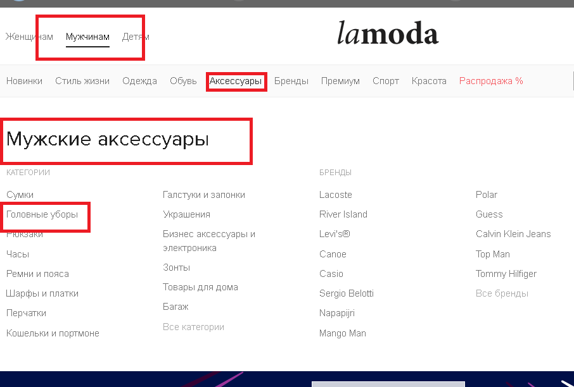
Task: Click the КАТЕГОРИИ column label
Action: (28, 173)
